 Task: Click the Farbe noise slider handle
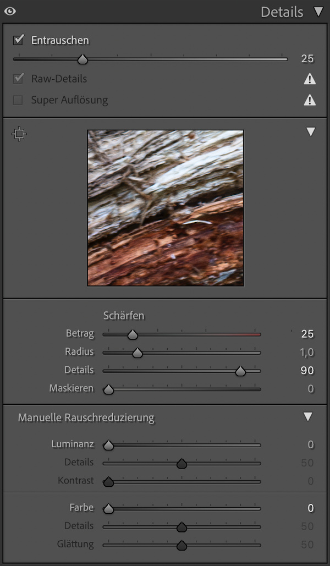tap(108, 509)
